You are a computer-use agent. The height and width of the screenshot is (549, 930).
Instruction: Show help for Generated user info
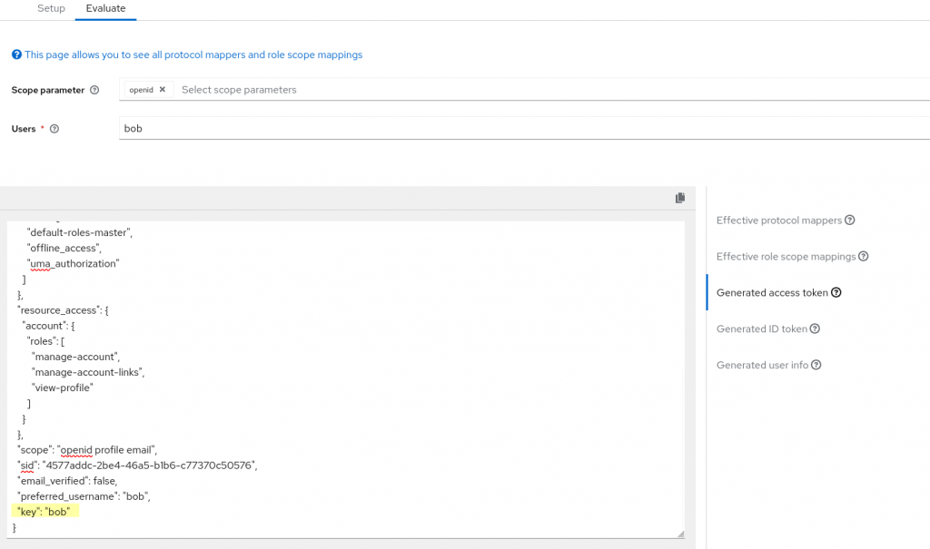click(816, 365)
